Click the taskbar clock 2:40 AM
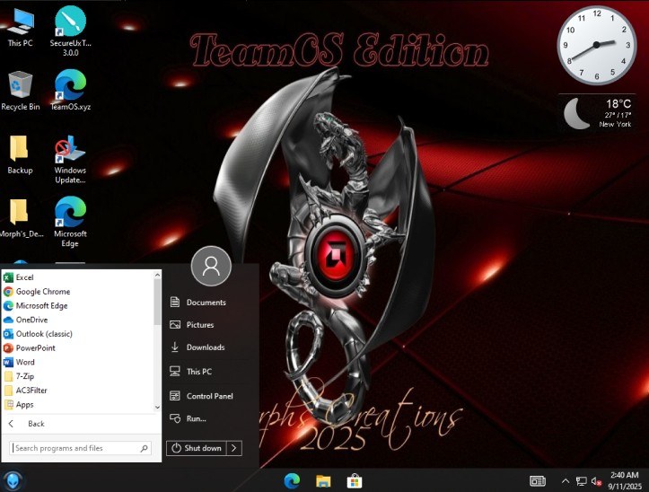This screenshot has width=649, height=492. coord(624,480)
